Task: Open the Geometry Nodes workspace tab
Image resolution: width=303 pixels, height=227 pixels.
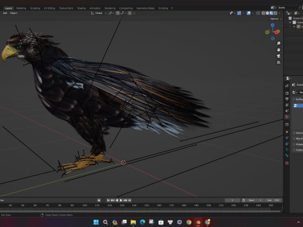Action: pos(145,8)
